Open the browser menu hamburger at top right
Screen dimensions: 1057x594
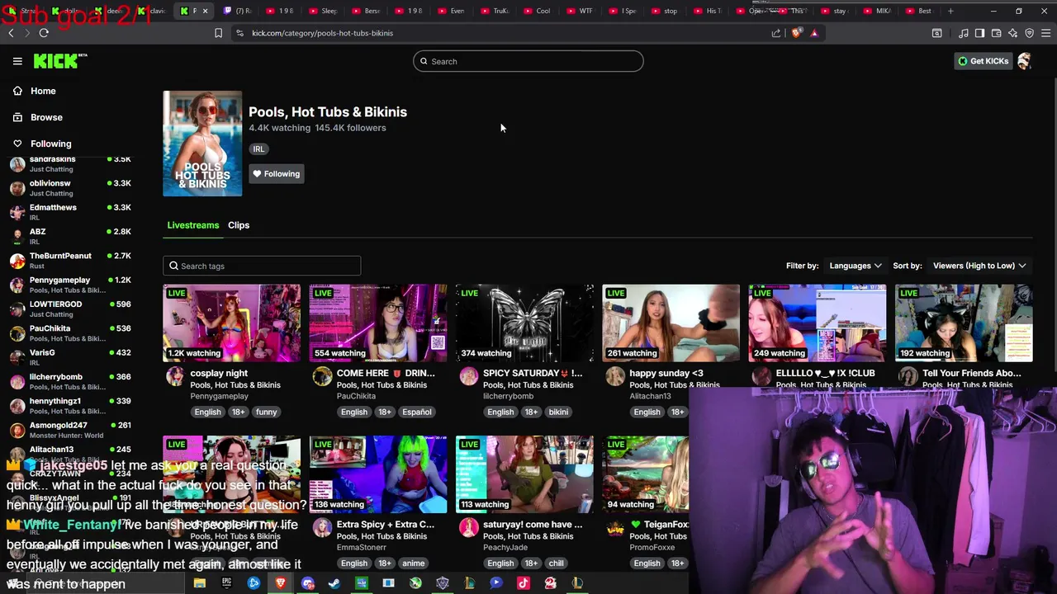(x=1046, y=33)
